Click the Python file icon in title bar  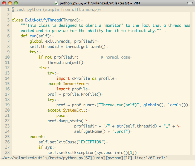57,3
